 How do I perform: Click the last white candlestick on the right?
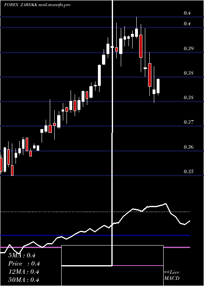158,86
